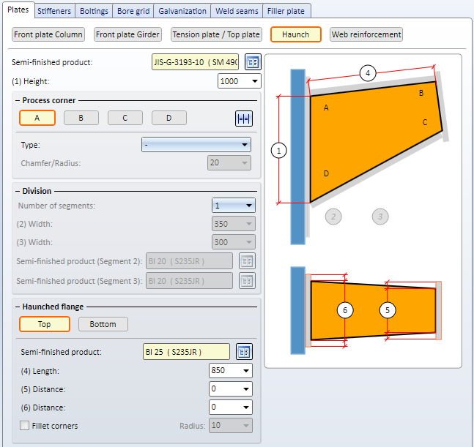Select the Web reinforcement button
Viewport: 474px width, 447px height.
366,34
